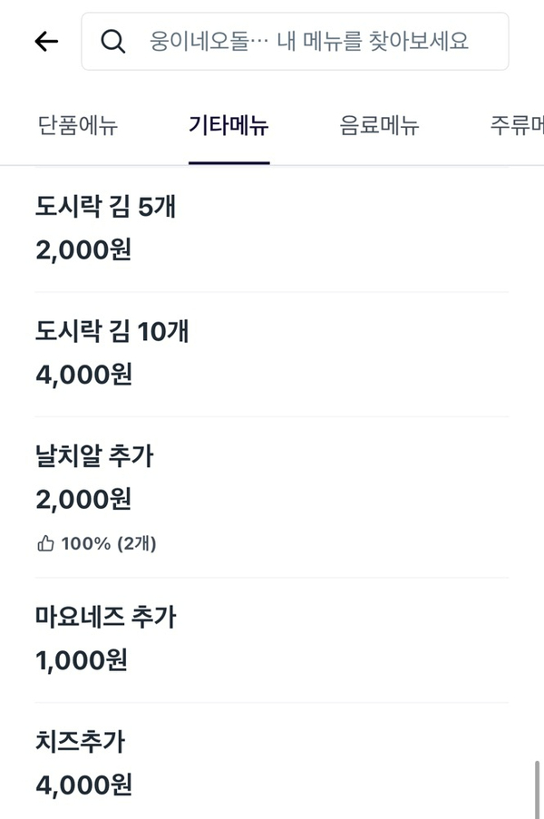Tap the magnifying glass search icon
This screenshot has height=819, width=544.
click(x=113, y=42)
